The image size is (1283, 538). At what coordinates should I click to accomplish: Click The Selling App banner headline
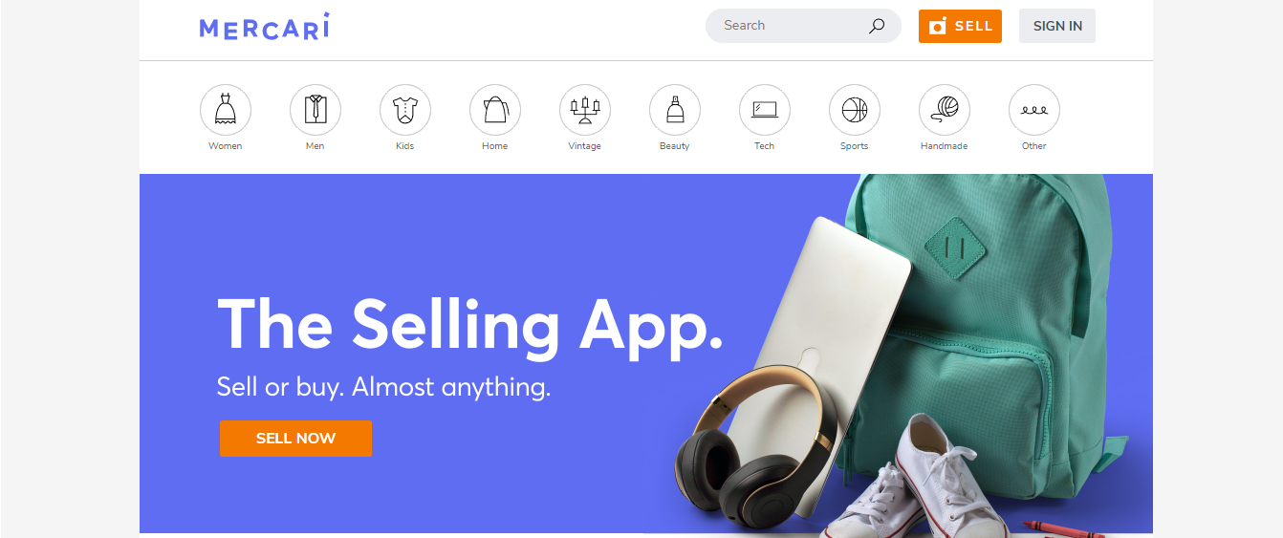tap(469, 326)
